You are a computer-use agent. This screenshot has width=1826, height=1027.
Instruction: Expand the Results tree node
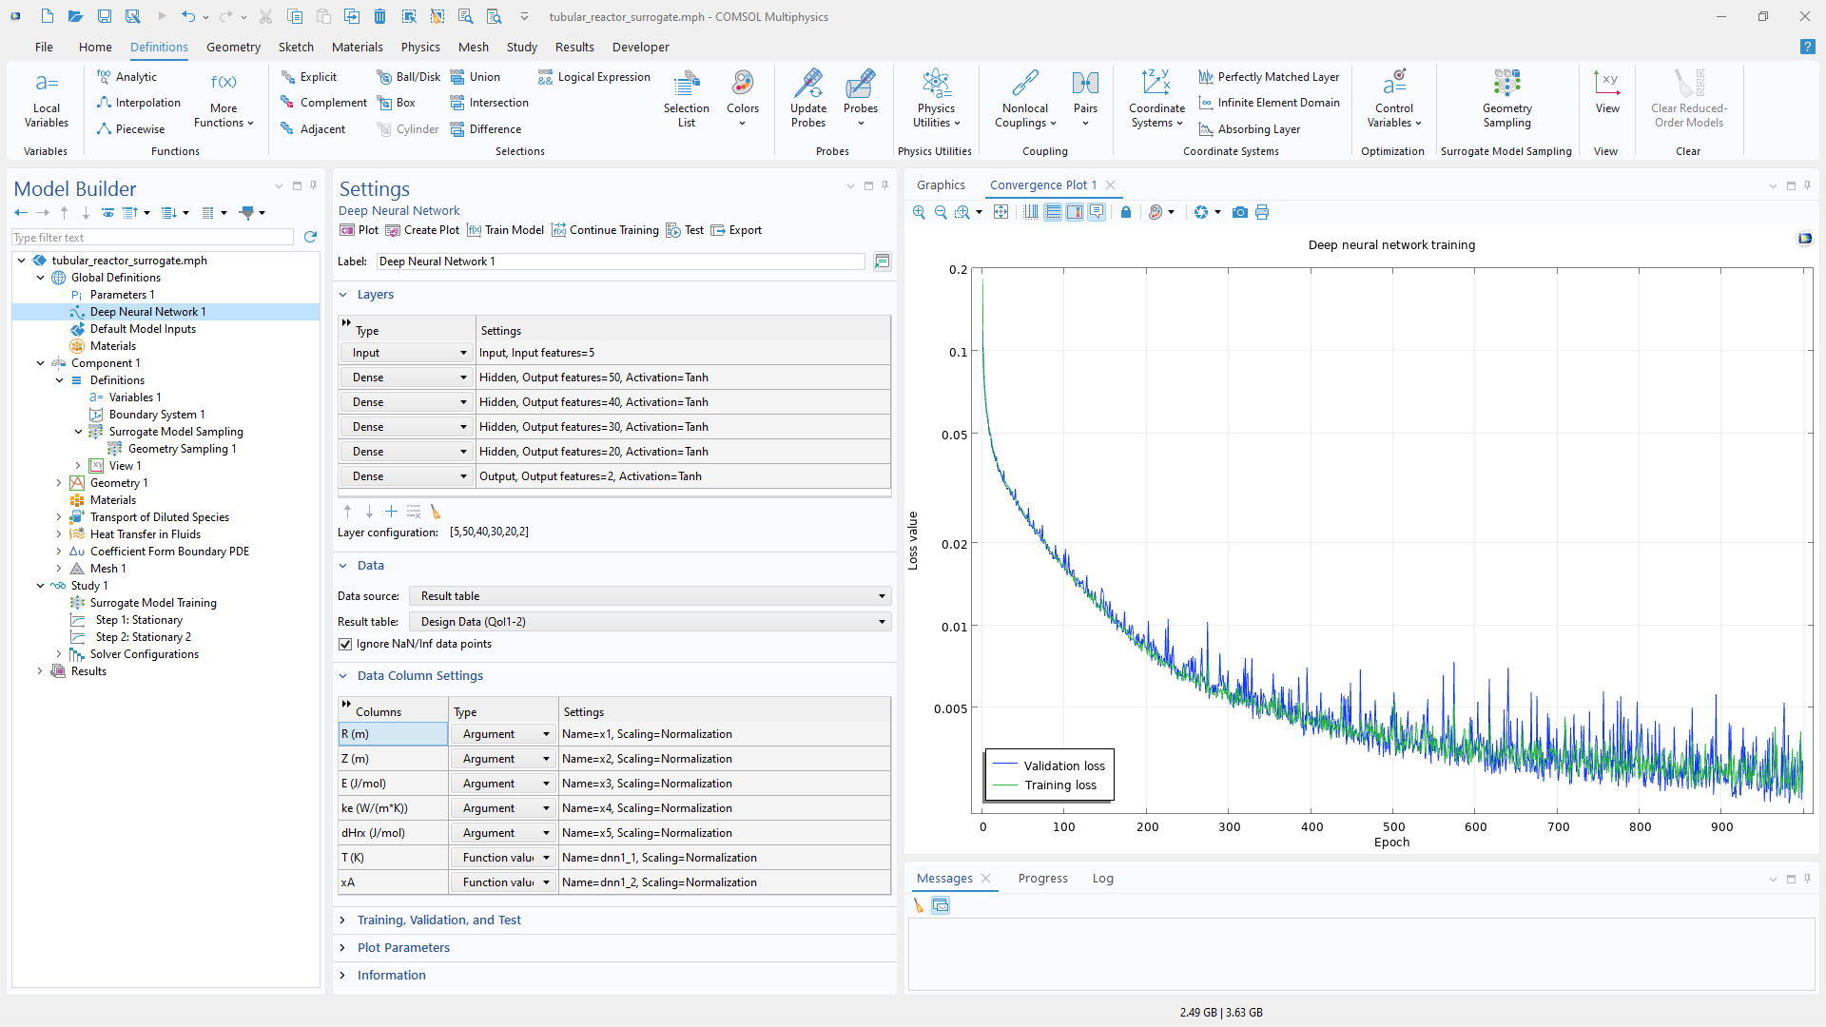[40, 671]
